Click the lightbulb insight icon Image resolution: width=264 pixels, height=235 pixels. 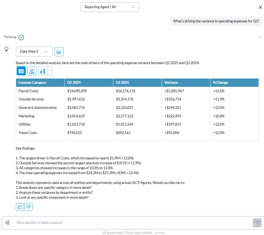point(6,49)
